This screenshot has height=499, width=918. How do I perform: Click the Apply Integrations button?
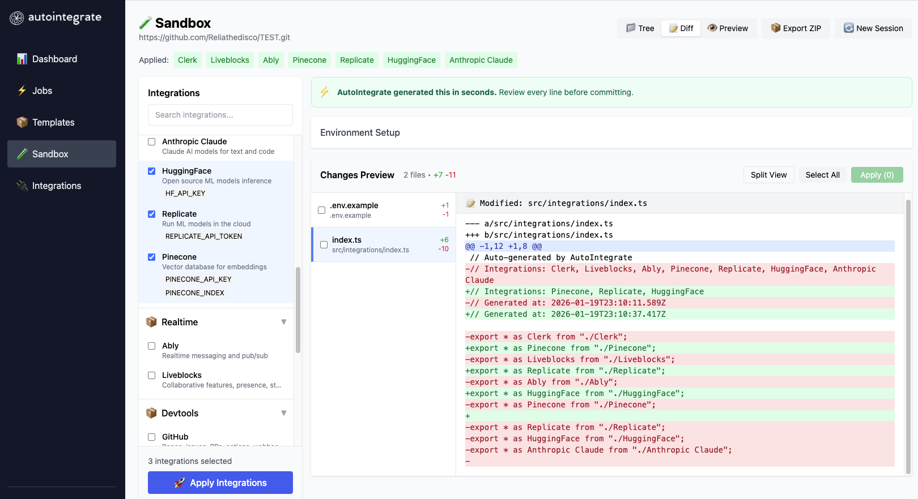pyautogui.click(x=220, y=483)
